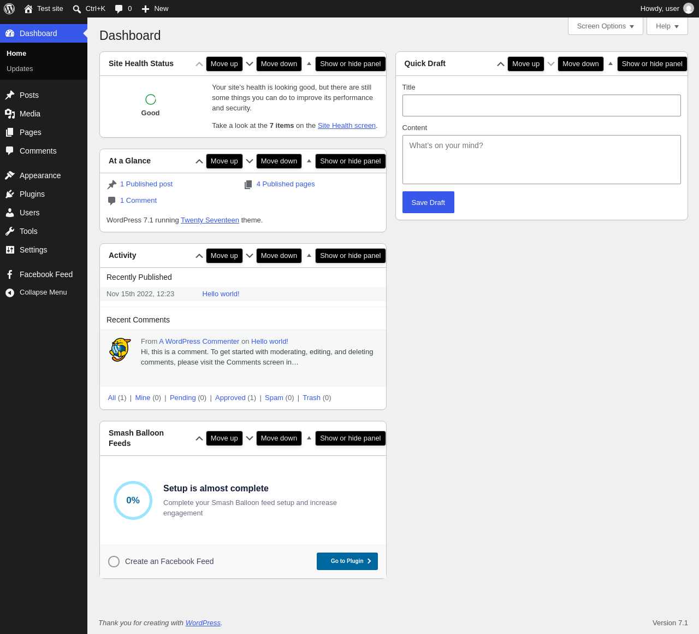Move the At a Glance panel down

[250, 161]
